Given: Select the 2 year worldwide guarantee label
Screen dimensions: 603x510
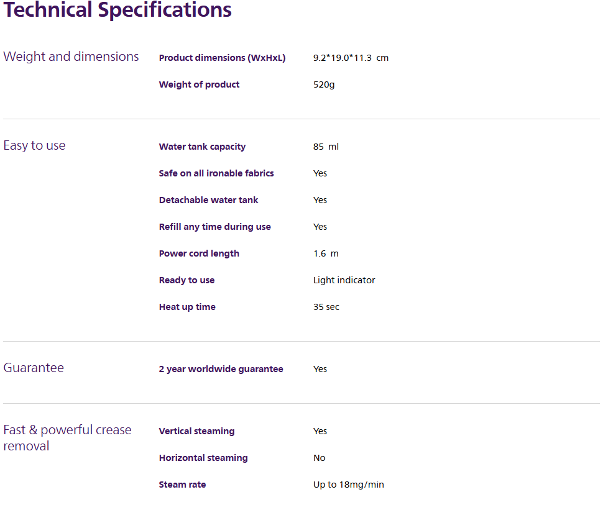Looking at the screenshot, I should coord(221,369).
